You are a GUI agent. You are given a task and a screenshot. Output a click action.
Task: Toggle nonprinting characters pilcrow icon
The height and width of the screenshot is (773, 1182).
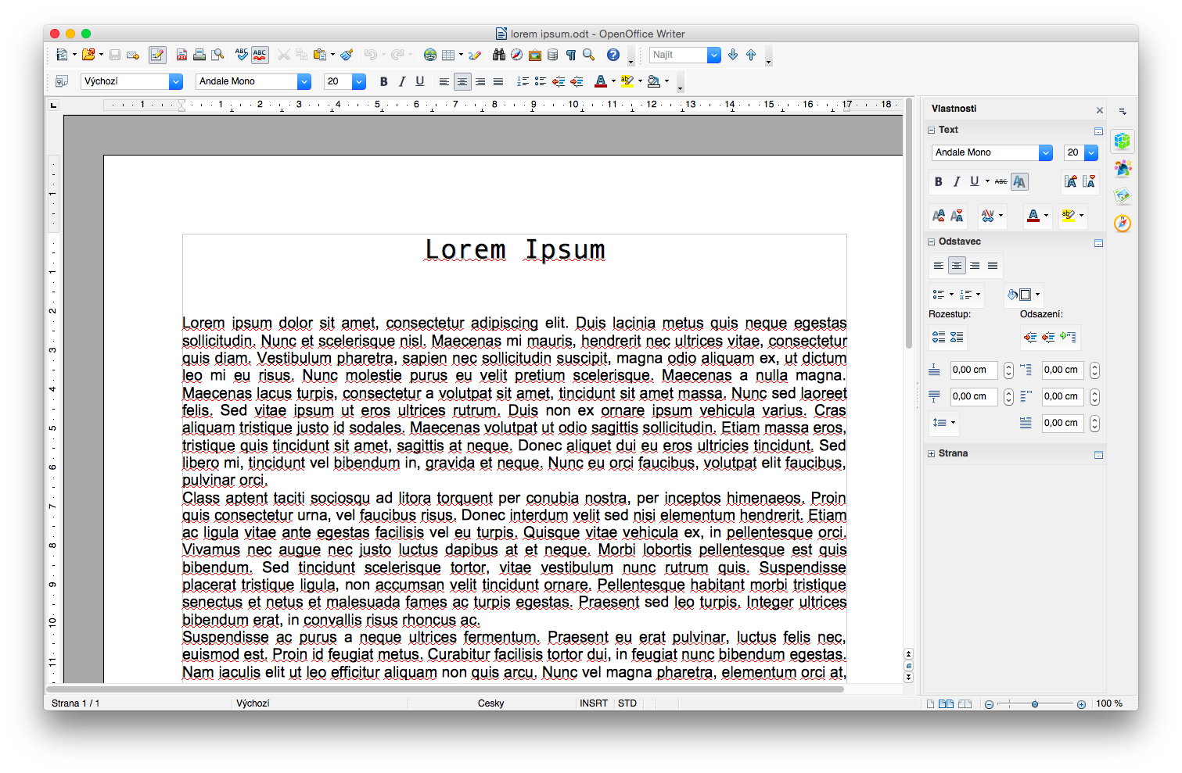click(x=571, y=55)
